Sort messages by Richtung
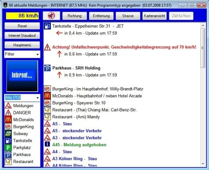Image resolution: width=209 pixels, height=170 pixels. click(x=74, y=16)
